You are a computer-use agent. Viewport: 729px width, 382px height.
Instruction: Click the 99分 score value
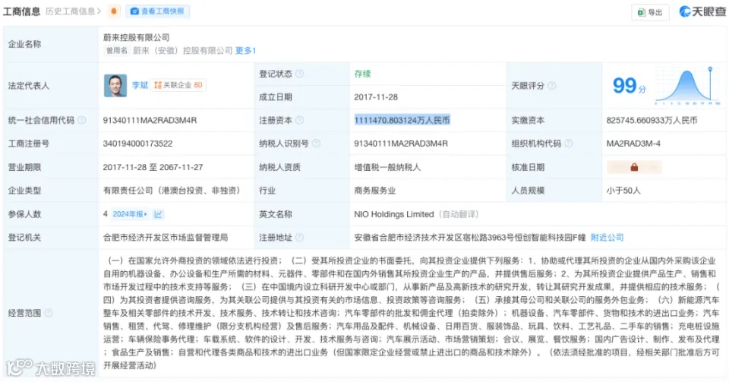click(630, 86)
